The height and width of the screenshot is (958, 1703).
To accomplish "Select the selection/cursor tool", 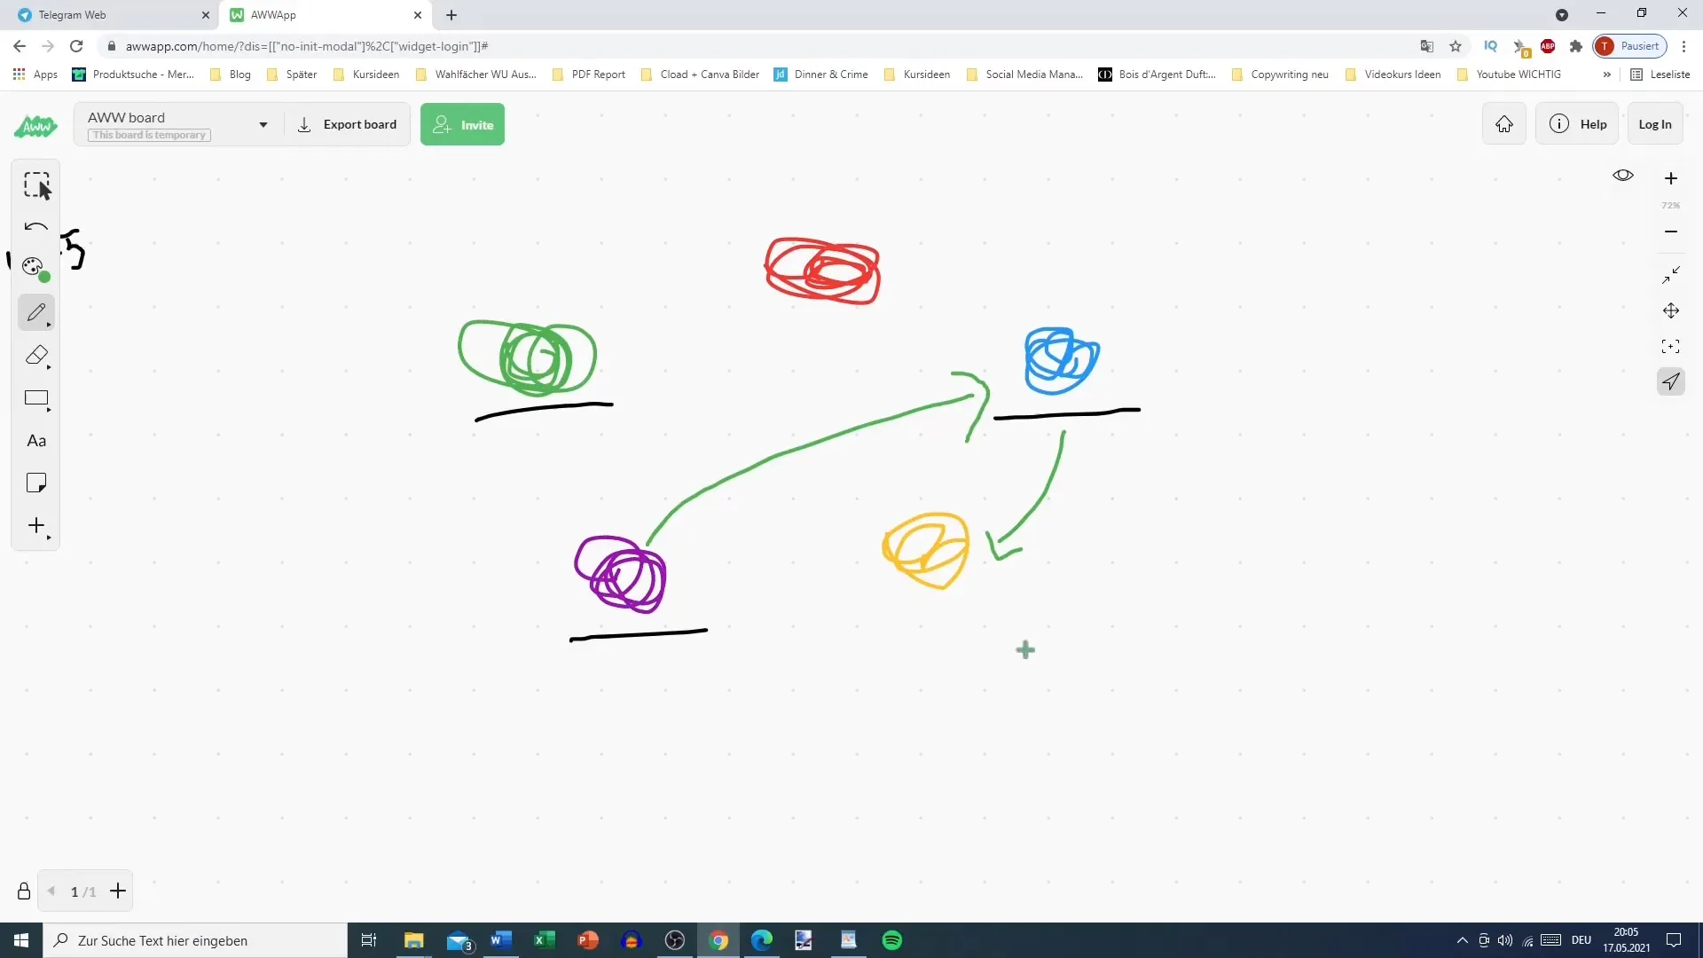I will click(x=36, y=185).
